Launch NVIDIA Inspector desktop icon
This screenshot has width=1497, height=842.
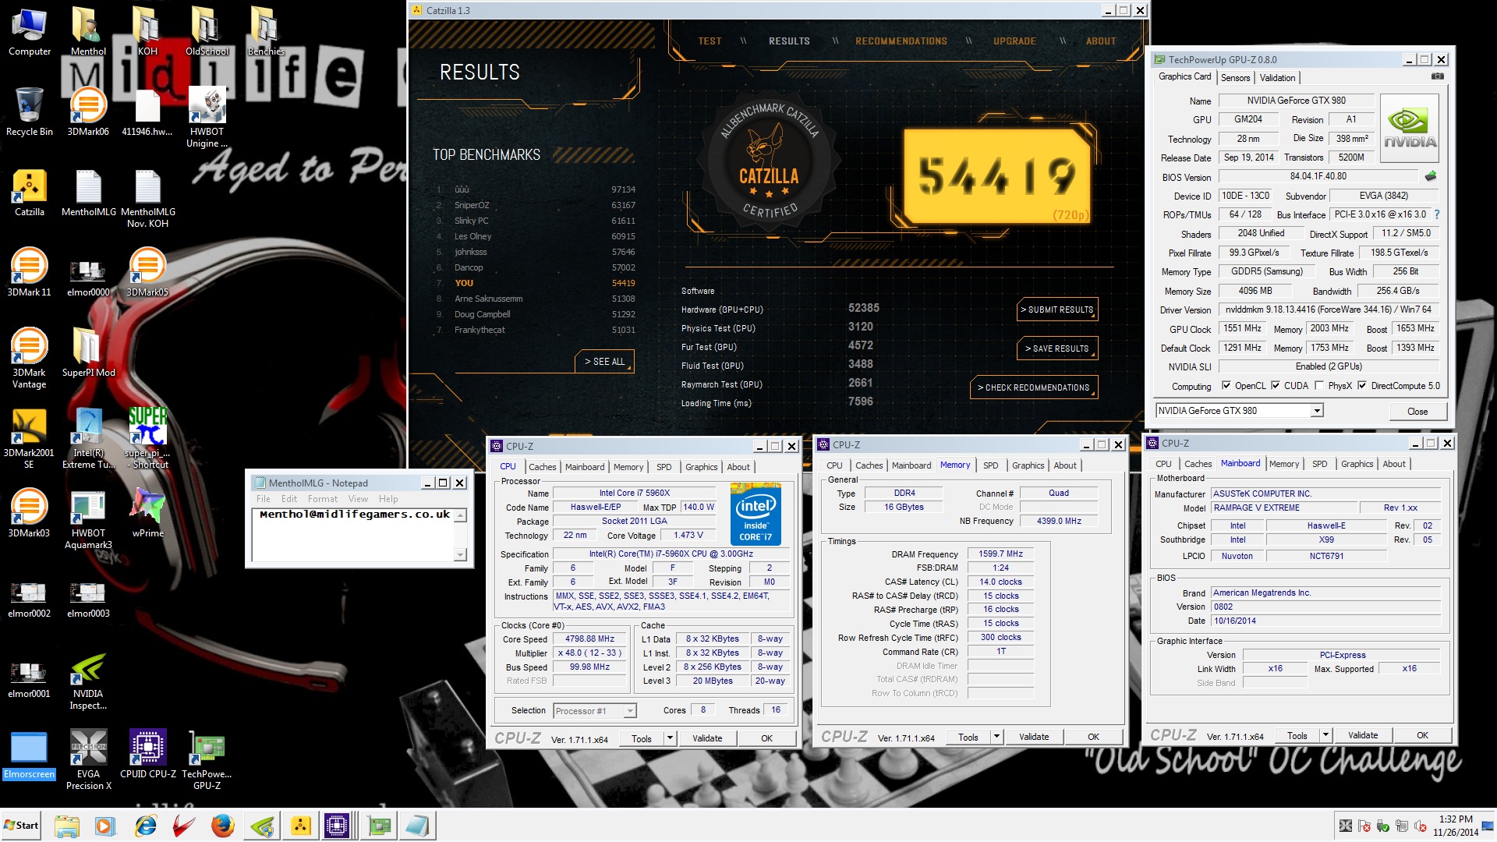pos(88,682)
